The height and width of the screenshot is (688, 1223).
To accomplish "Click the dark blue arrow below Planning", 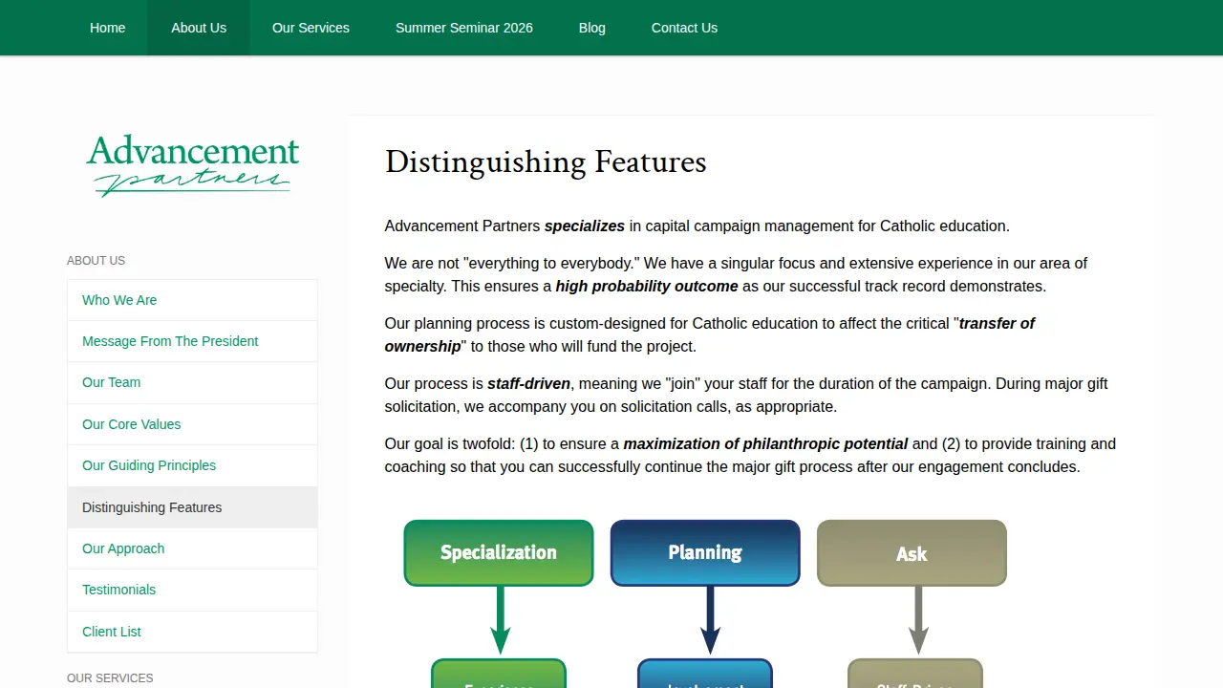I will point(710,620).
